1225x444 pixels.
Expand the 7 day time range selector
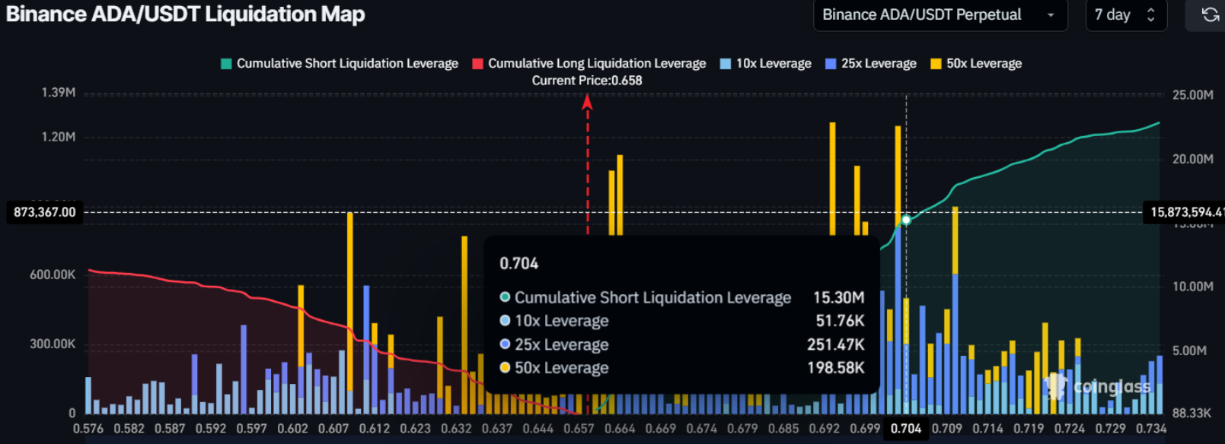(x=1125, y=15)
